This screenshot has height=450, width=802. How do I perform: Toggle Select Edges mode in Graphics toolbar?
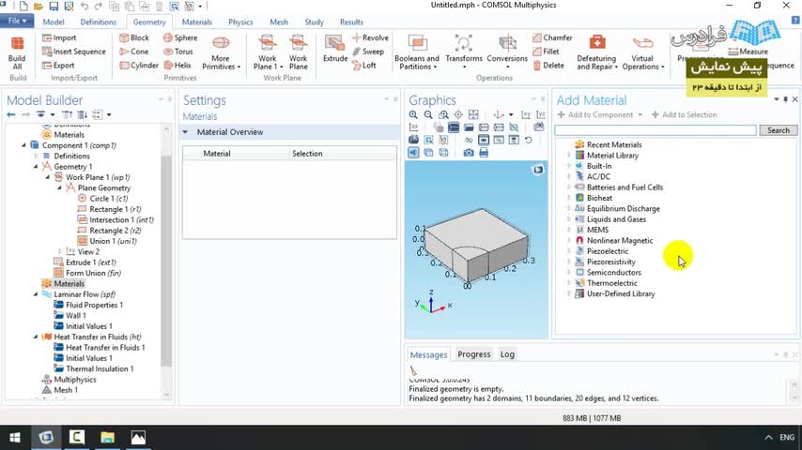484,127
